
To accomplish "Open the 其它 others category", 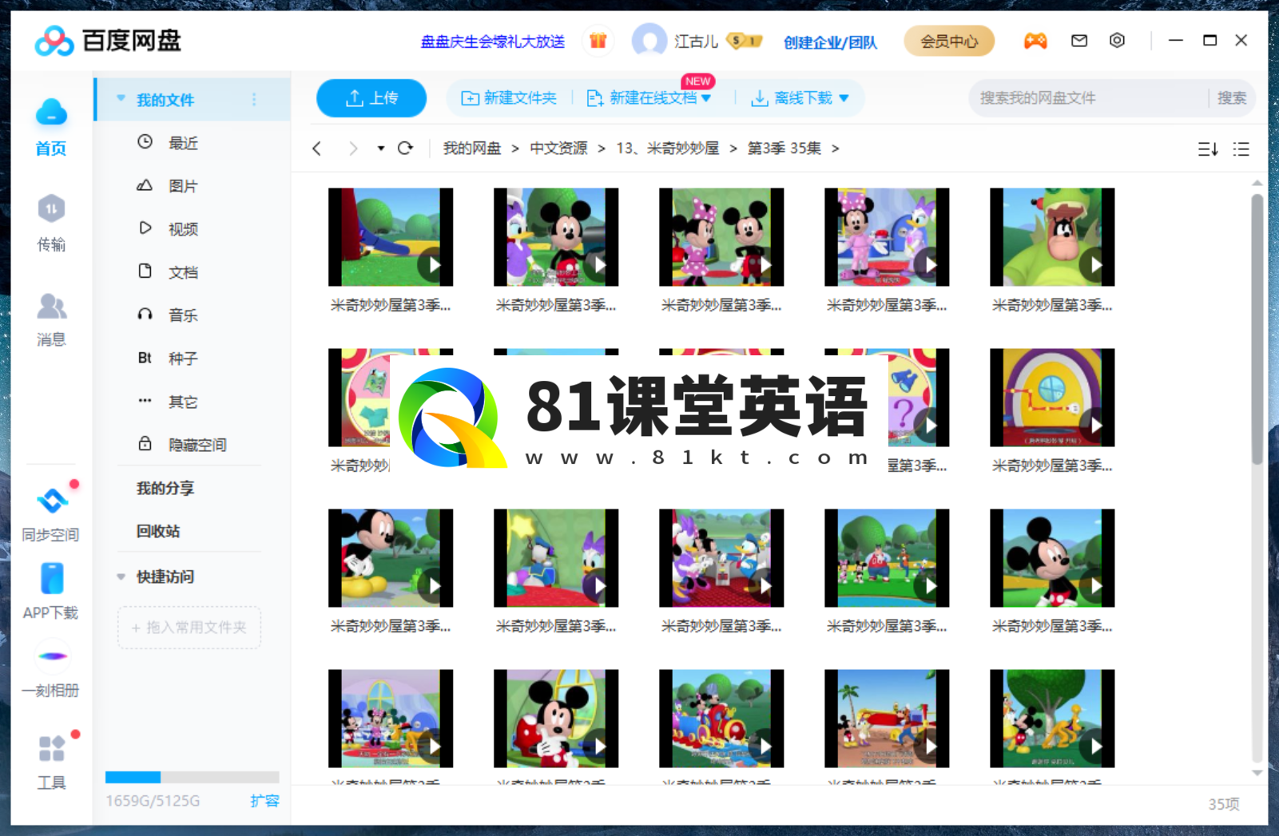I will pyautogui.click(x=183, y=402).
